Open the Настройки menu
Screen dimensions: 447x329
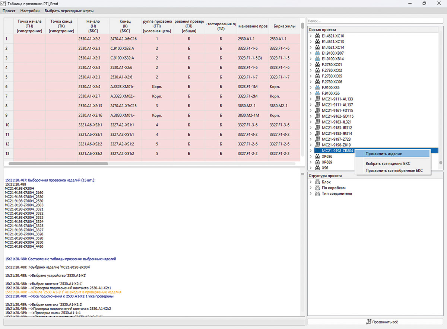tap(30, 11)
